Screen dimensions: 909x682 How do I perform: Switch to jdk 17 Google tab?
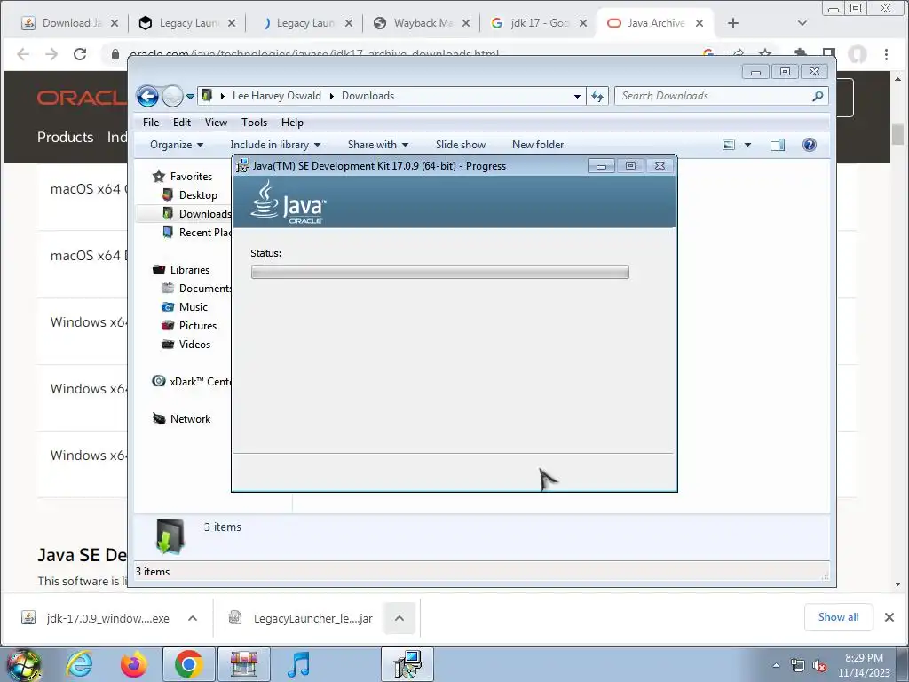pos(539,23)
